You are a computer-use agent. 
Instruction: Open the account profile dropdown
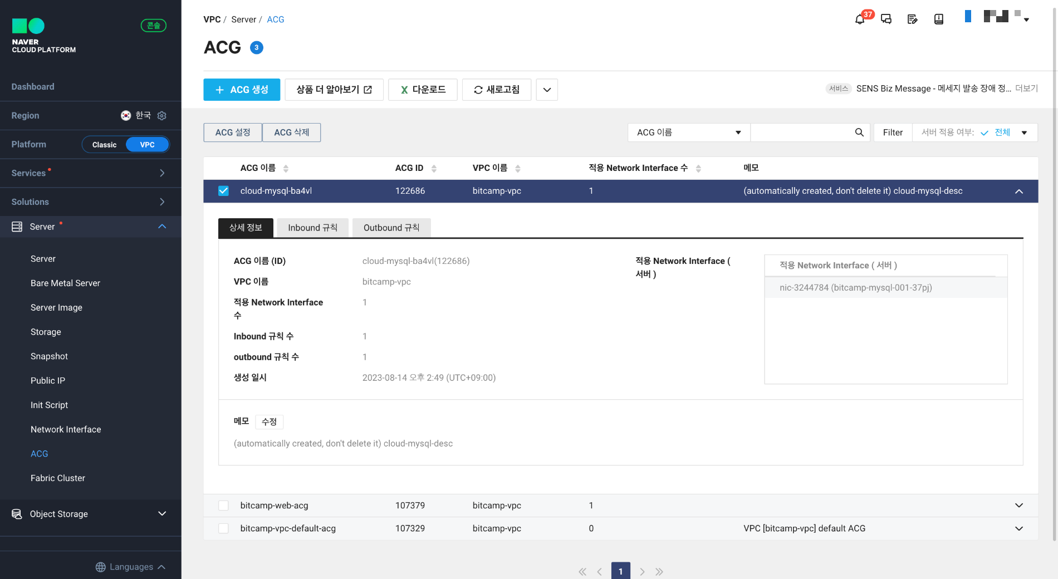1026,19
